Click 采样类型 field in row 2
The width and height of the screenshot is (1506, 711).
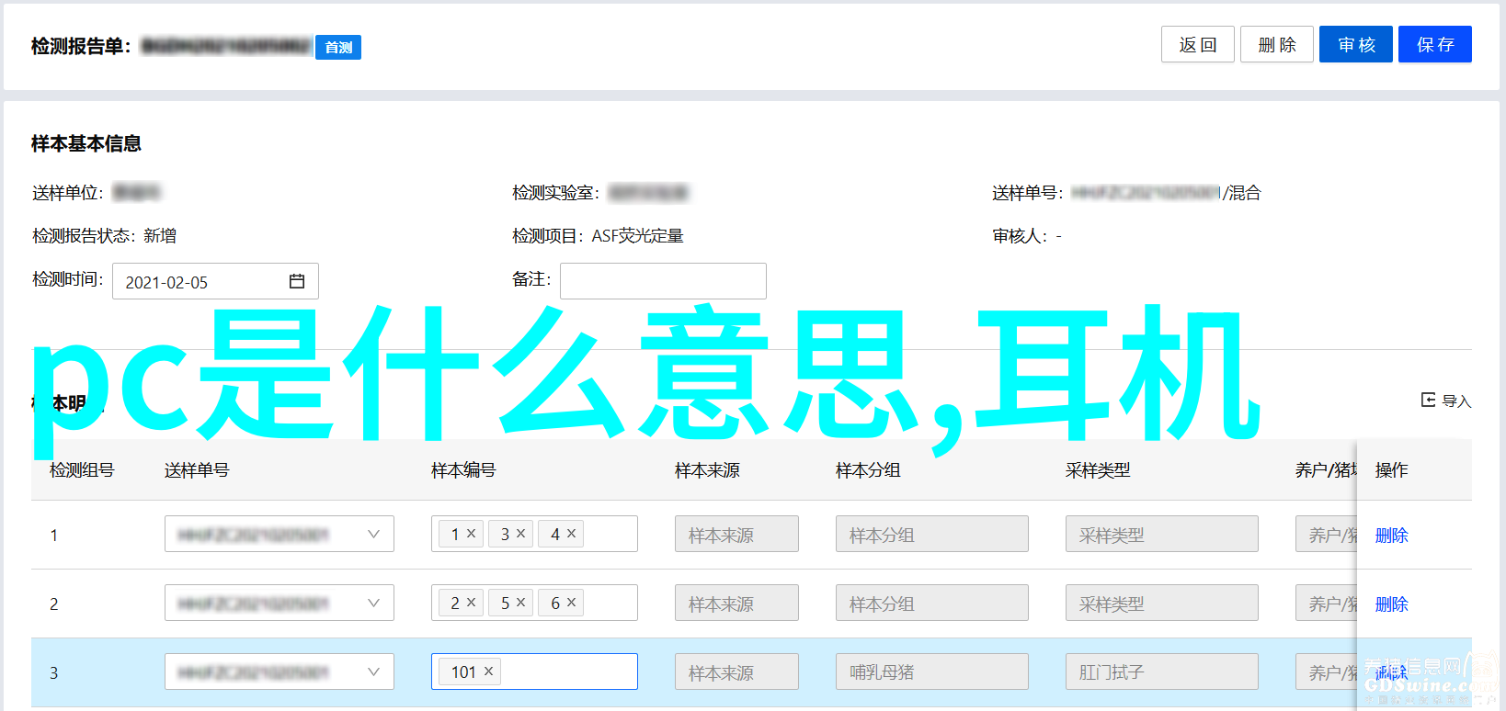coord(1162,603)
